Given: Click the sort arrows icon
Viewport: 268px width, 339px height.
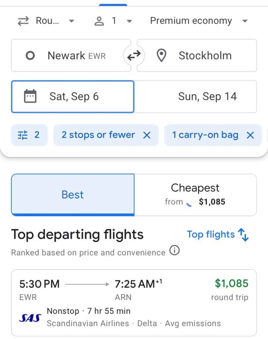Looking at the screenshot, I should point(244,234).
